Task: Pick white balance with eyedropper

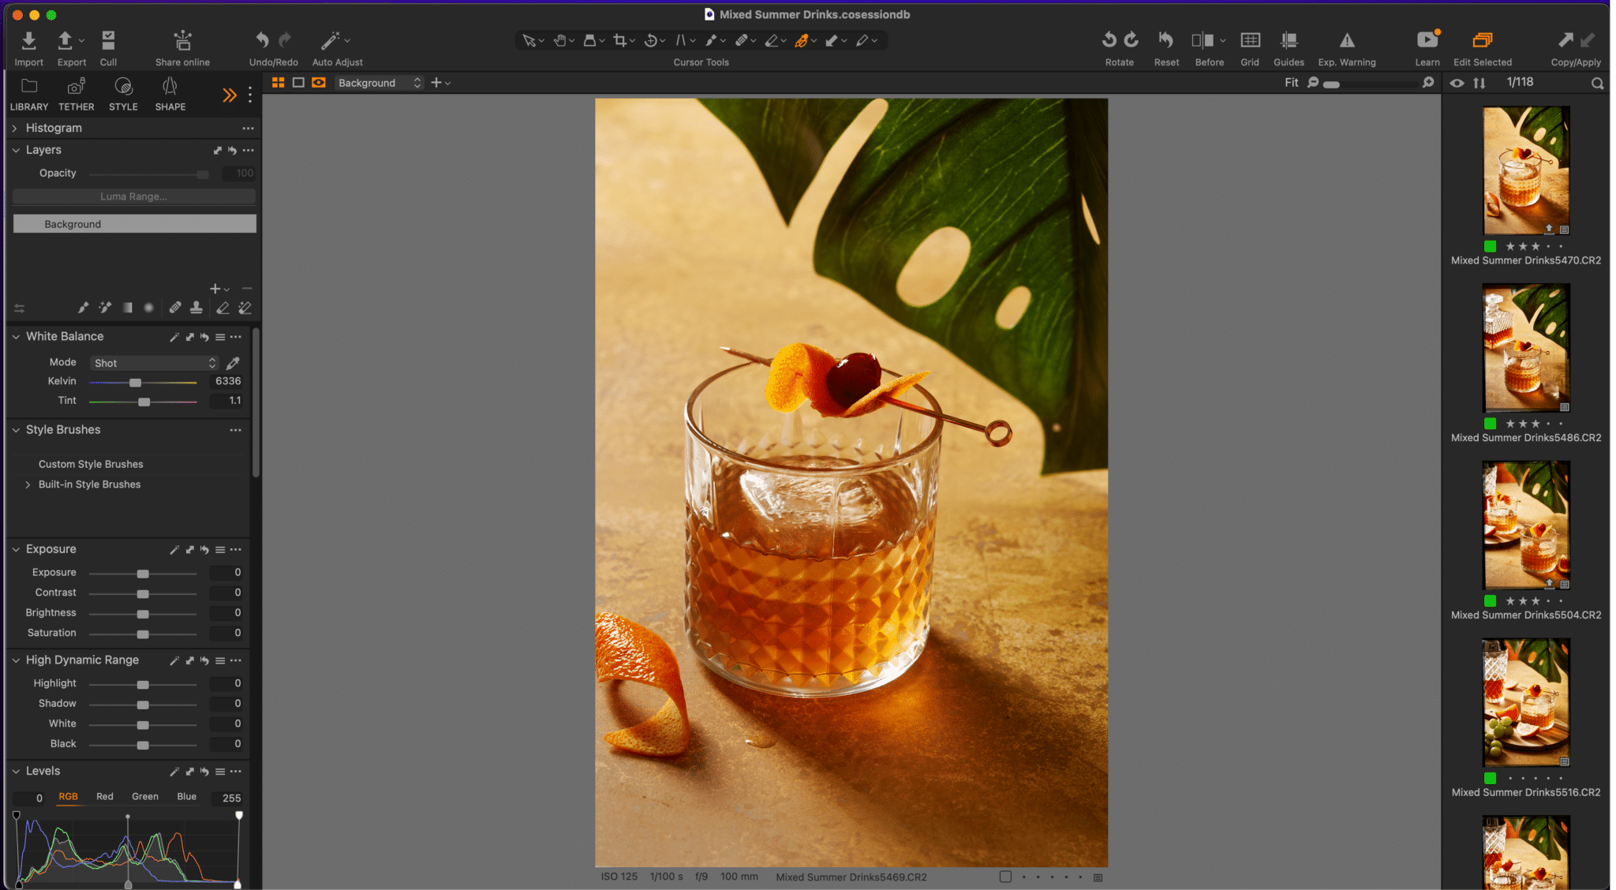Action: pos(233,363)
